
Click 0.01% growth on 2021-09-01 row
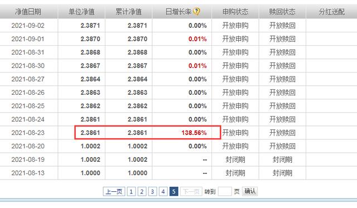tap(197, 39)
